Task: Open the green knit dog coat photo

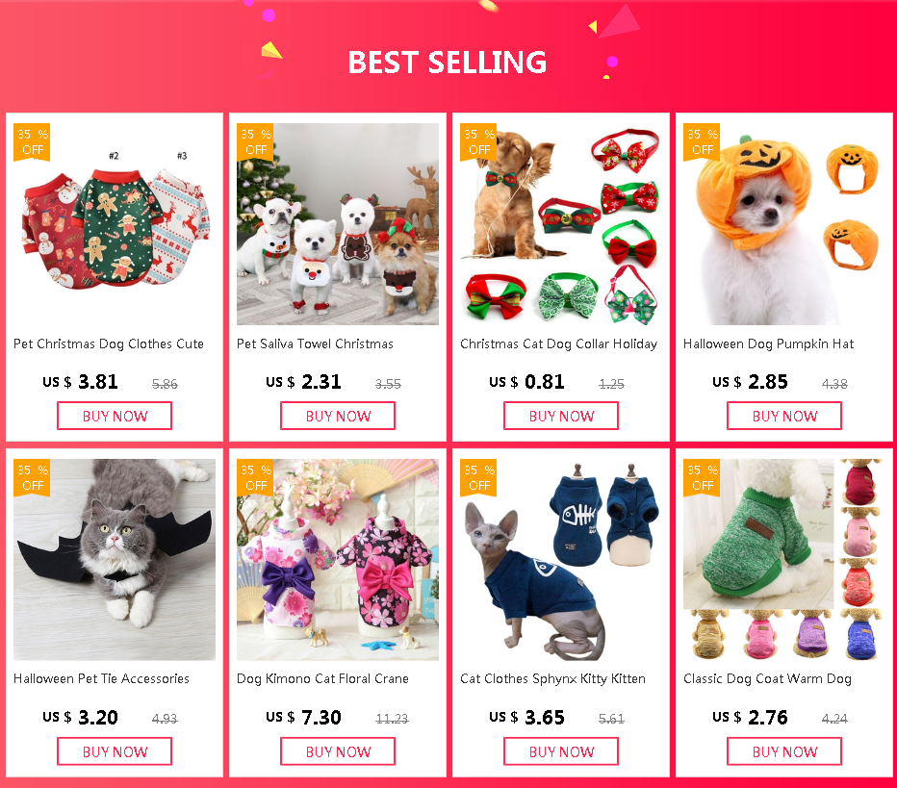Action: 784,560
